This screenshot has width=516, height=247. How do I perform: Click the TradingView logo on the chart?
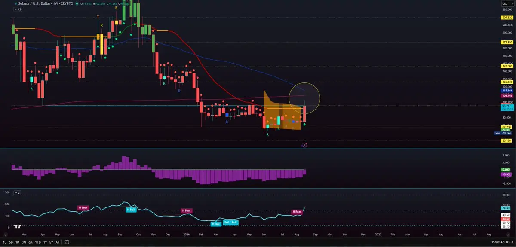(18, 226)
